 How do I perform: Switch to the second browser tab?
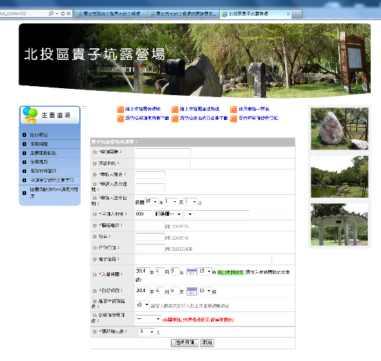183,14
